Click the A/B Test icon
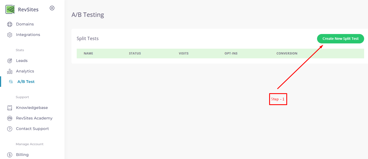Screen dimensions: 368x159 coord(11,82)
